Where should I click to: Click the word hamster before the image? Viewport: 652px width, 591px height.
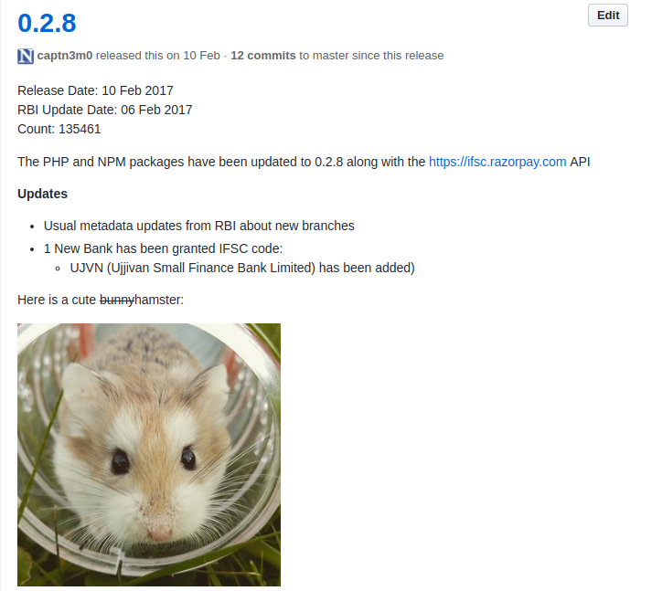[x=157, y=300]
